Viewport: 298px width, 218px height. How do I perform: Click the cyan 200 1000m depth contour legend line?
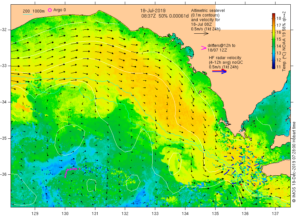27,14
